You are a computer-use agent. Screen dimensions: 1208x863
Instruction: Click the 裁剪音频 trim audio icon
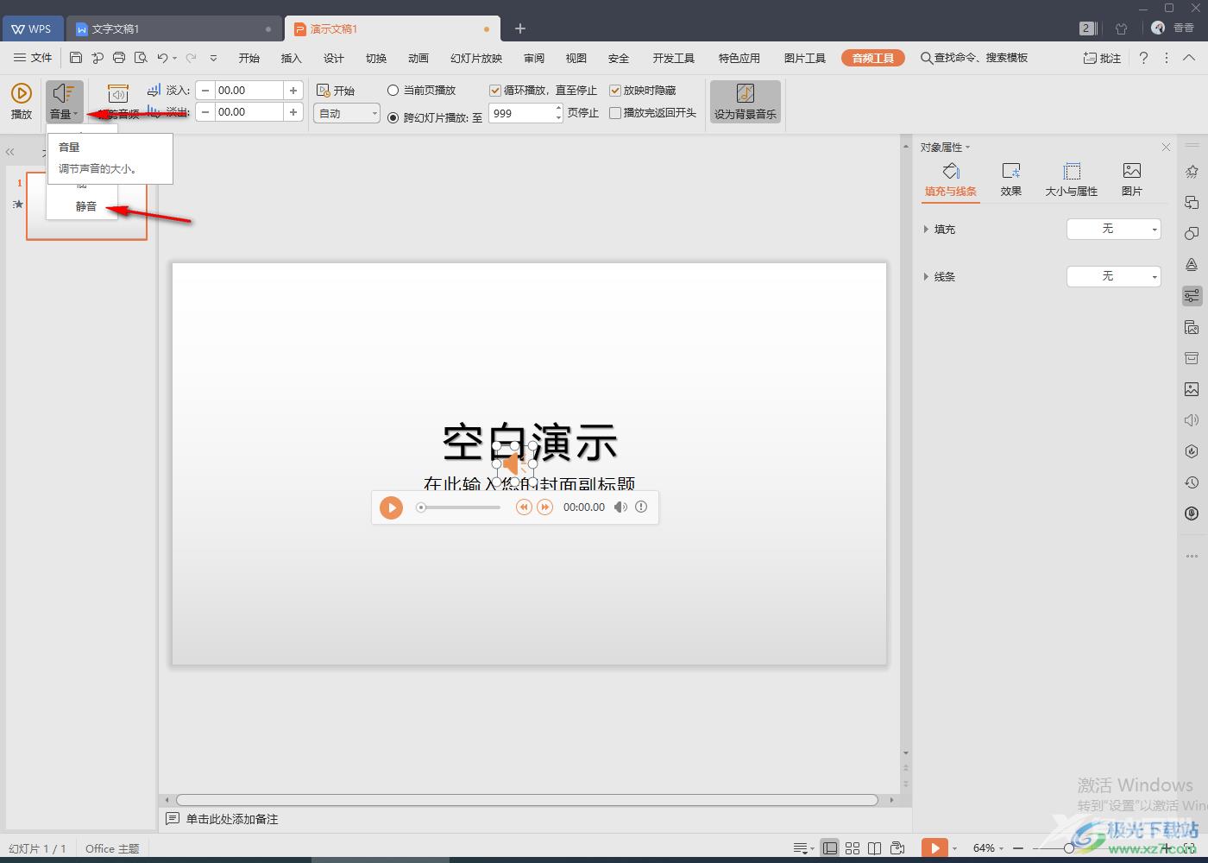(x=118, y=95)
